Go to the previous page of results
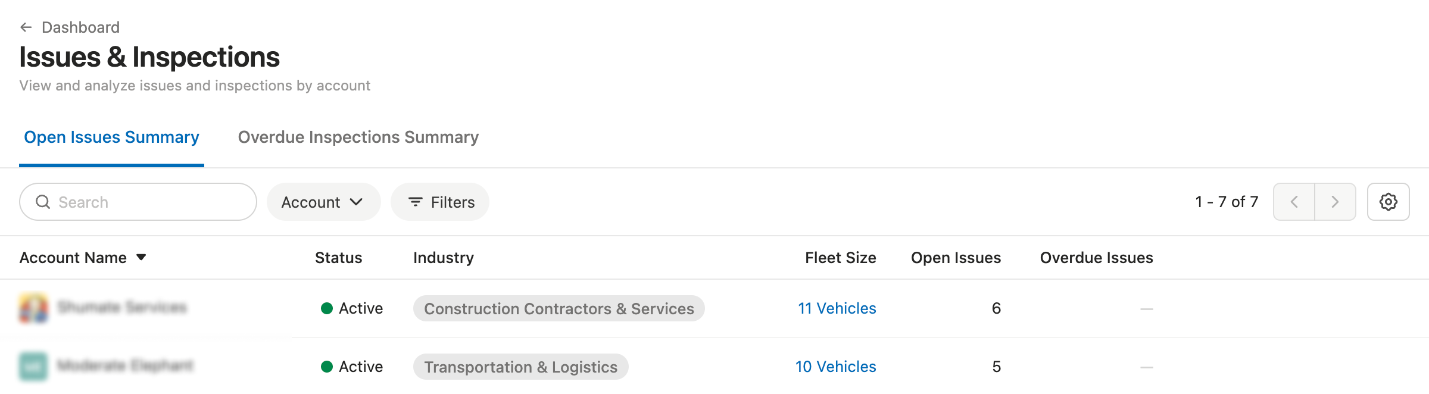 pyautogui.click(x=1294, y=202)
